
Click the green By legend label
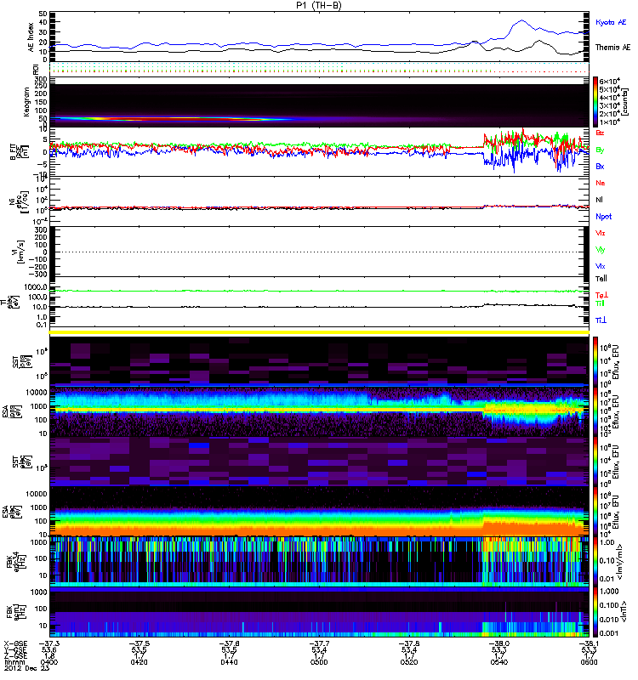pos(600,150)
